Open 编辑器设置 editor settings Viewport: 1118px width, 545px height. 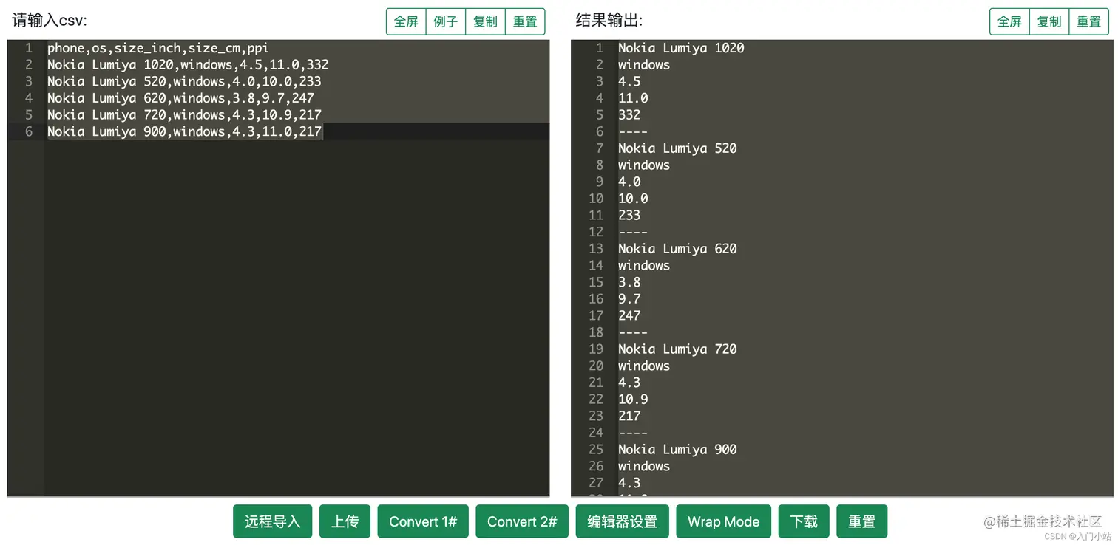622,521
